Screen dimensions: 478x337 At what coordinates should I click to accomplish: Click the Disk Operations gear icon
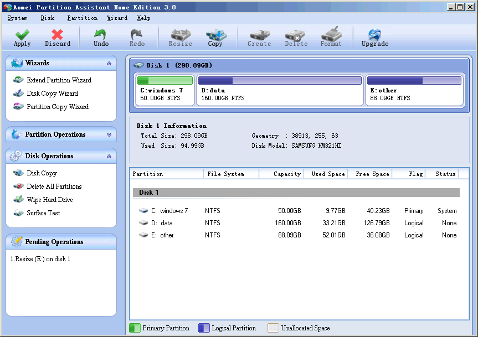16,156
